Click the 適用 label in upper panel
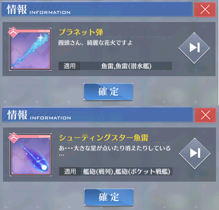 pyautogui.click(x=70, y=66)
